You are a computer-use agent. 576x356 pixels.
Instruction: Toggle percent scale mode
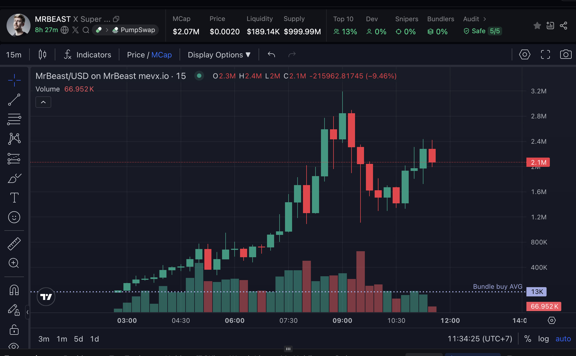(x=528, y=339)
